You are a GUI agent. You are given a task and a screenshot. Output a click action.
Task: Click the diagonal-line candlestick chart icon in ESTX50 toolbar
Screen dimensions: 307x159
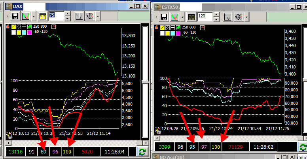(174, 17)
